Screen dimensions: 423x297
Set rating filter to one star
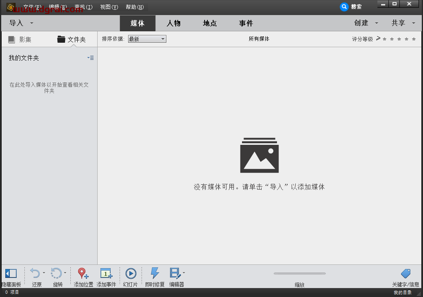point(384,39)
